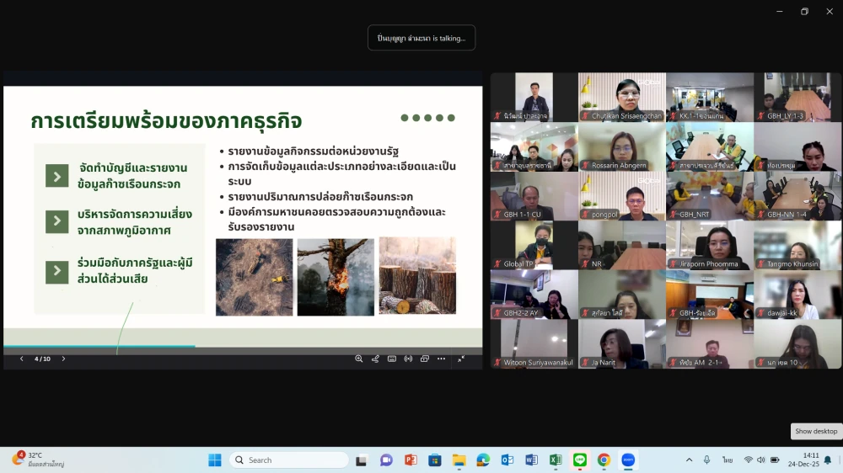Select Jiraporn Phoomma's video tile
Screen dimensions: 843x473
click(710, 246)
